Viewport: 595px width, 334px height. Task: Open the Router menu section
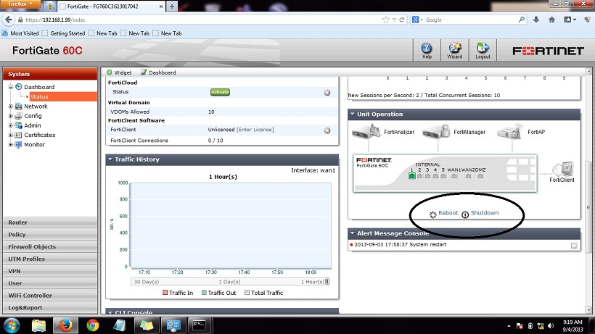(50, 222)
